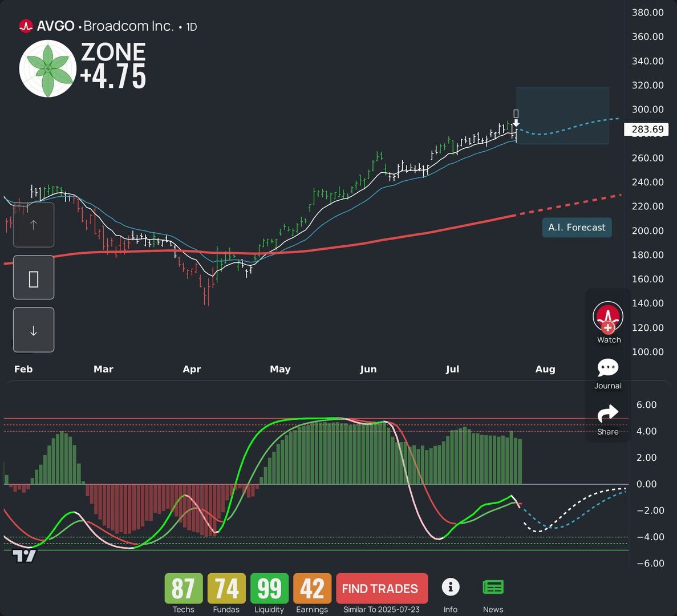Image resolution: width=677 pixels, height=616 pixels.
Task: Click the Jun label on time axis
Action: tap(368, 369)
